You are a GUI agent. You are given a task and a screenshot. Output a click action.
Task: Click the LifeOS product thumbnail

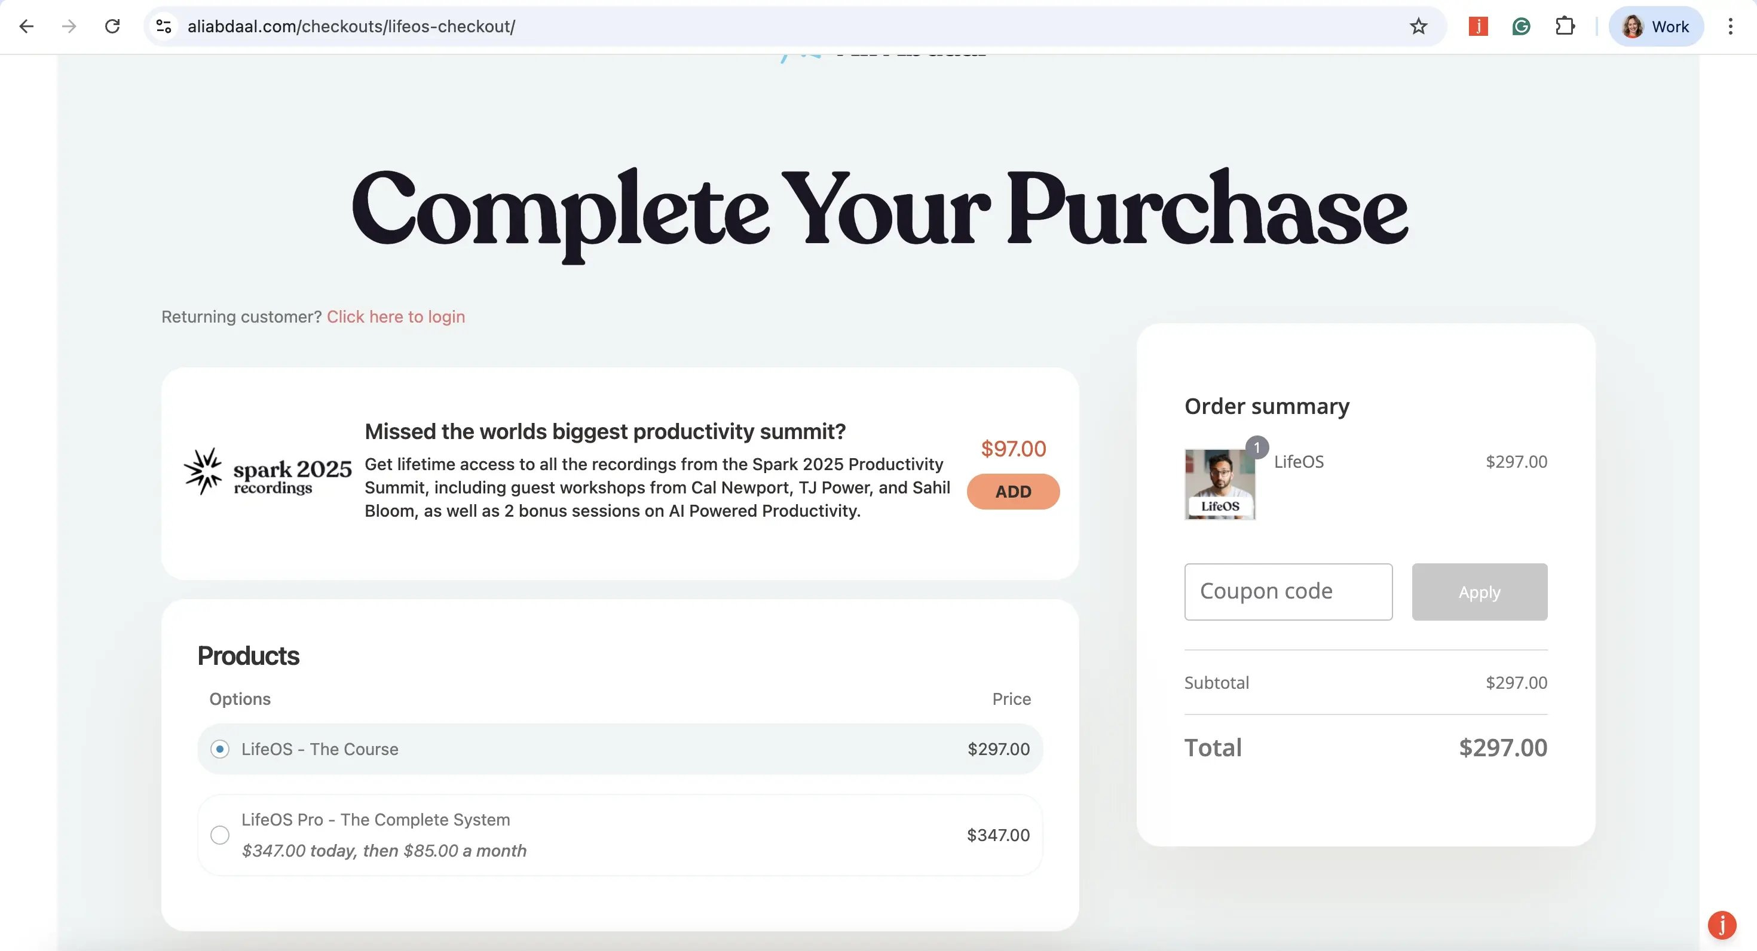[1220, 484]
